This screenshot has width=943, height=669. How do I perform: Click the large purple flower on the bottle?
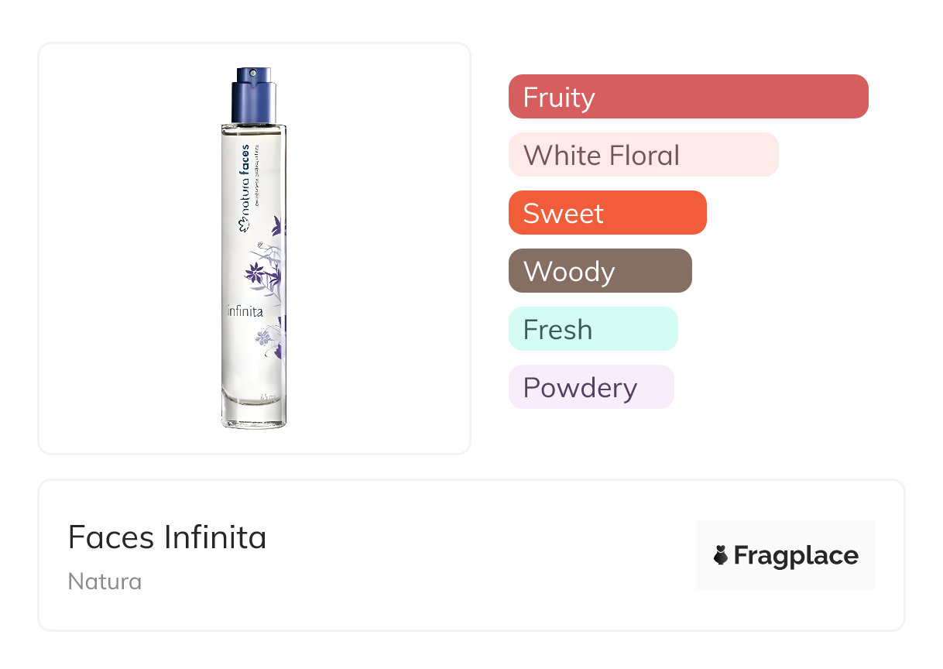(255, 271)
